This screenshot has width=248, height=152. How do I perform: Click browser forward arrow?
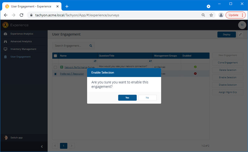14,15
